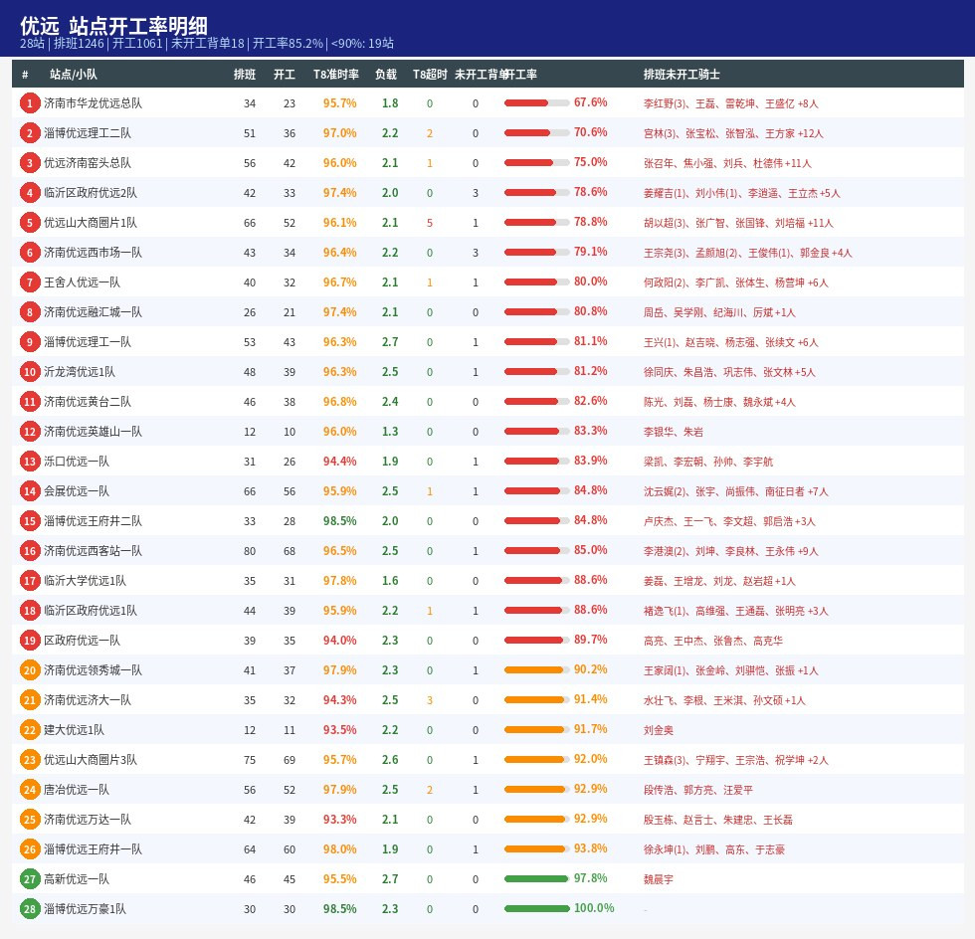The width and height of the screenshot is (975, 939).
Task: Click the red rank badge number 13
Action: coord(29,462)
